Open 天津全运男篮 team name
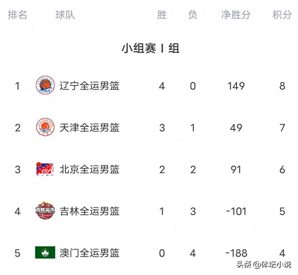298x275 pixels. point(89,128)
